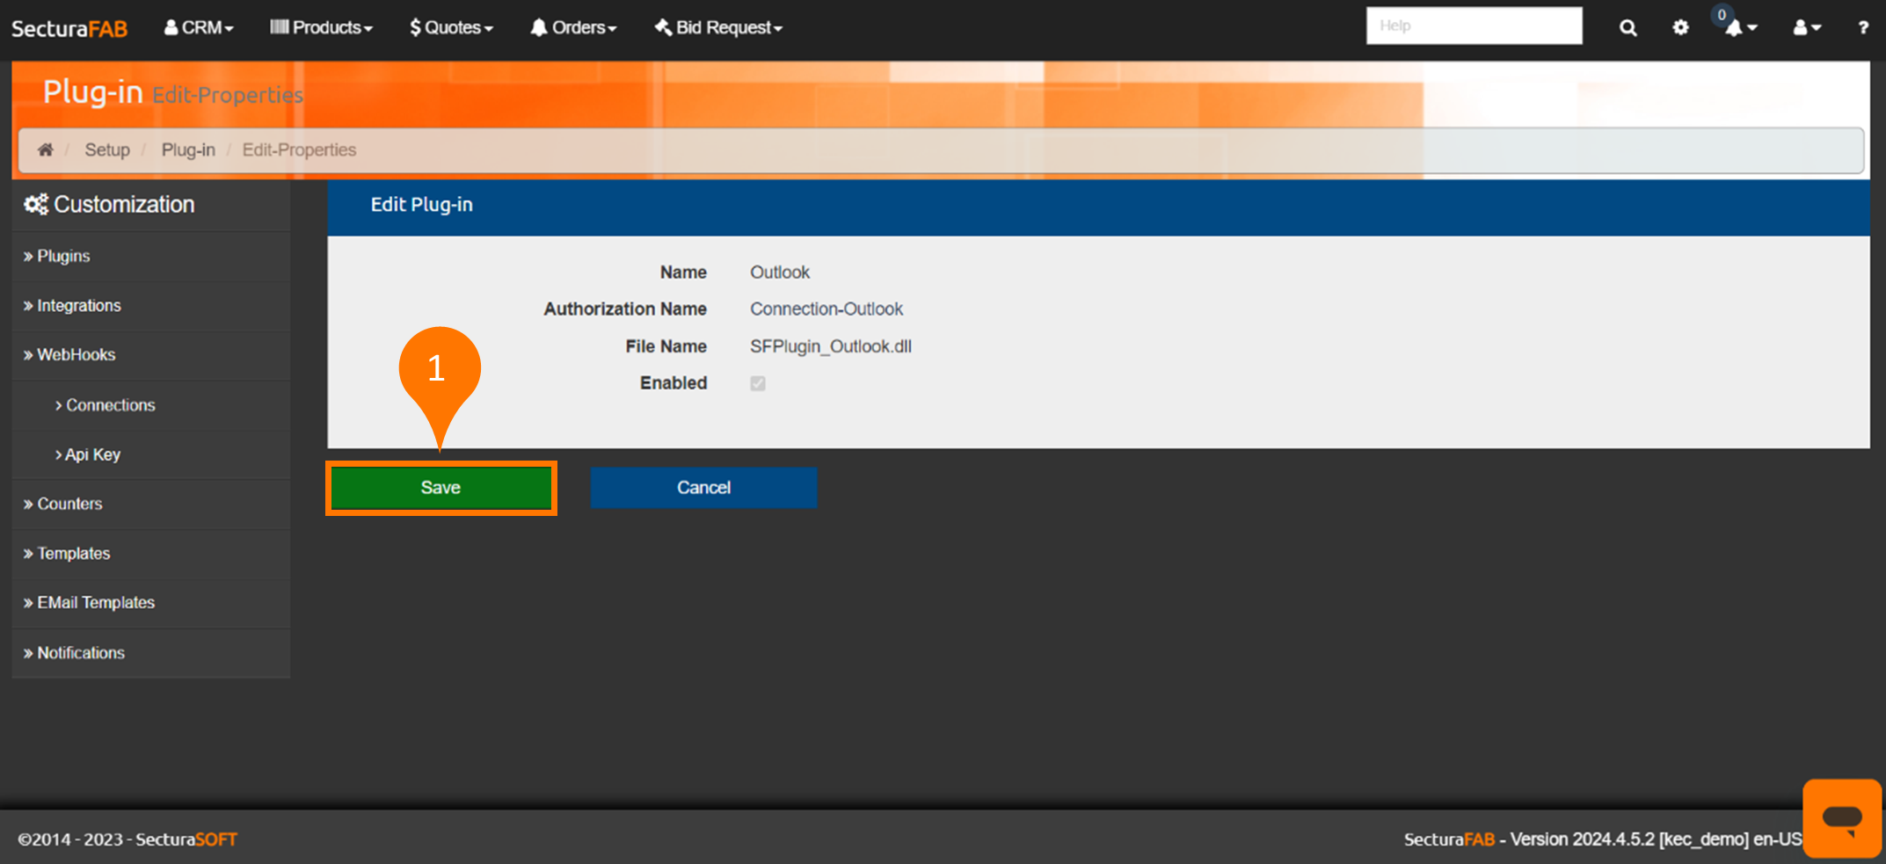Open the Bid Request dropdown menu
The image size is (1886, 864).
click(x=718, y=27)
